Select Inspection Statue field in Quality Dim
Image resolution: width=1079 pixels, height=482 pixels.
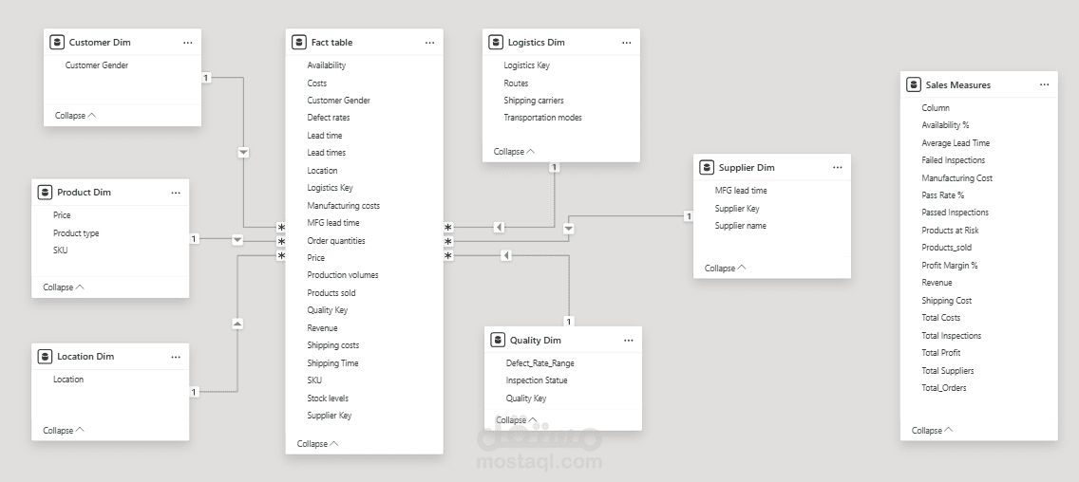pyautogui.click(x=537, y=380)
